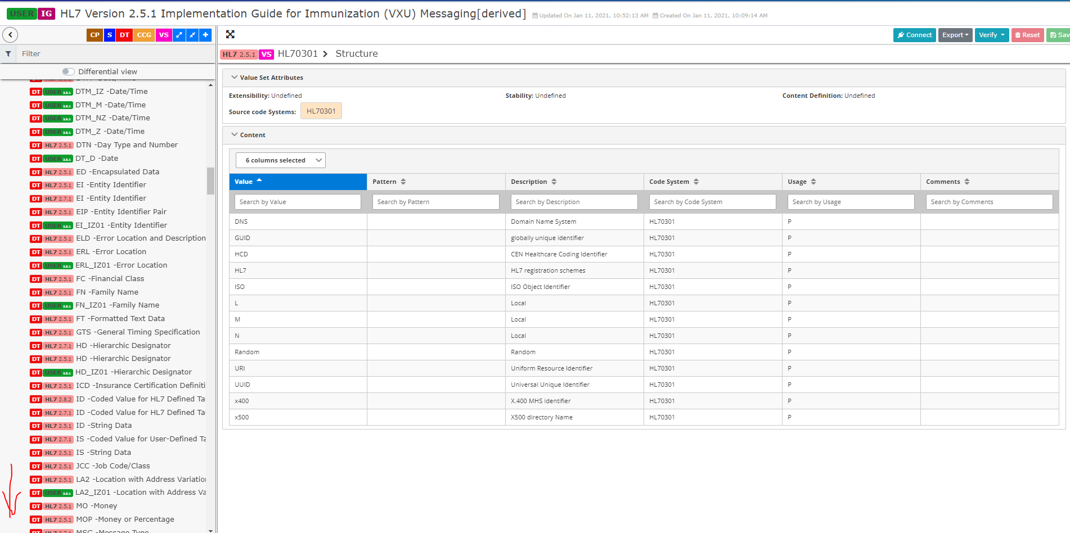Click the Connect button

tap(914, 35)
